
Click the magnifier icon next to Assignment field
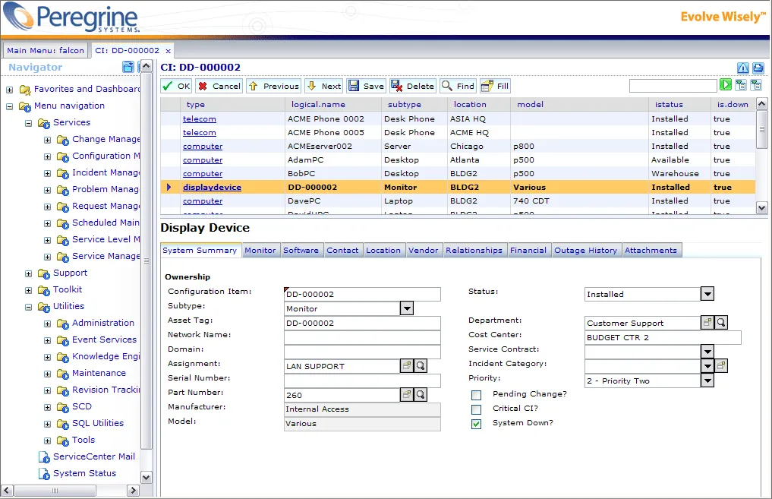pos(421,366)
